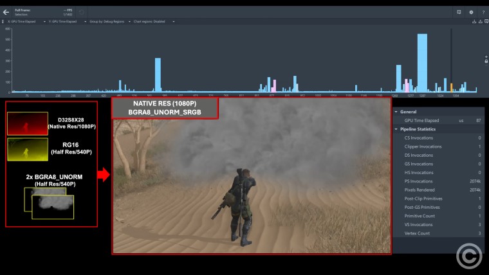The image size is (489, 275).
Task: Select the tallest blue bar in chart
Action: (x=422, y=63)
